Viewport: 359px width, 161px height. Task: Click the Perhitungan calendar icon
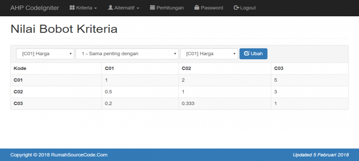click(x=152, y=8)
